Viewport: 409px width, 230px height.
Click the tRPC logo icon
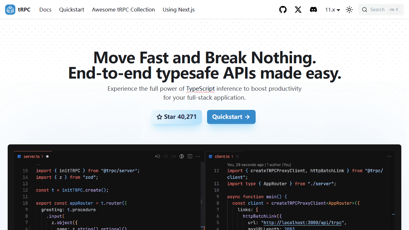click(10, 10)
